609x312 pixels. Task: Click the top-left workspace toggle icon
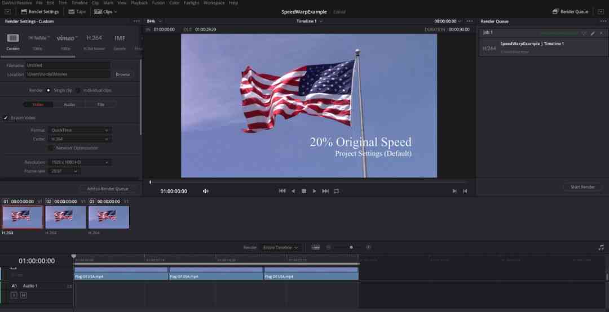tap(7, 12)
